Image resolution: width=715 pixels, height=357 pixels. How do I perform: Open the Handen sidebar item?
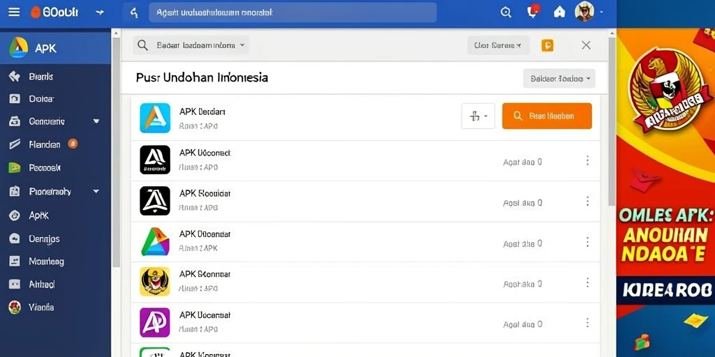44,144
